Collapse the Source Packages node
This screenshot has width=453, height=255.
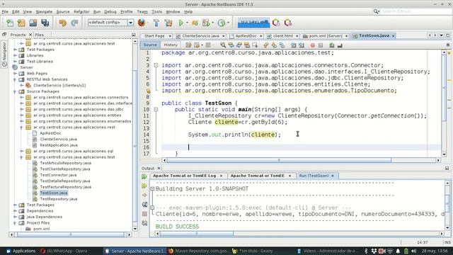(x=15, y=91)
